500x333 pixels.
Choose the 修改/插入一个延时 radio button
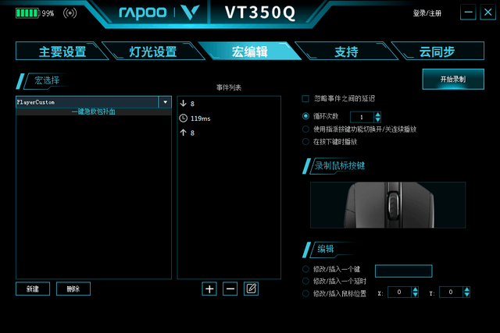(x=305, y=281)
